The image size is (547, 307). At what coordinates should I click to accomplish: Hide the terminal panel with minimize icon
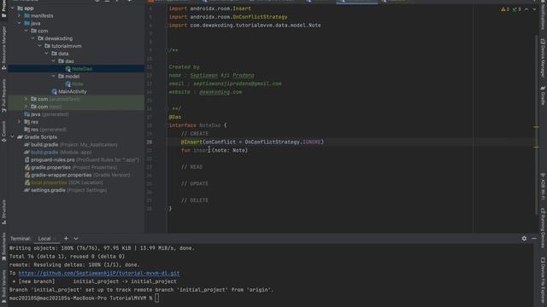click(x=534, y=239)
